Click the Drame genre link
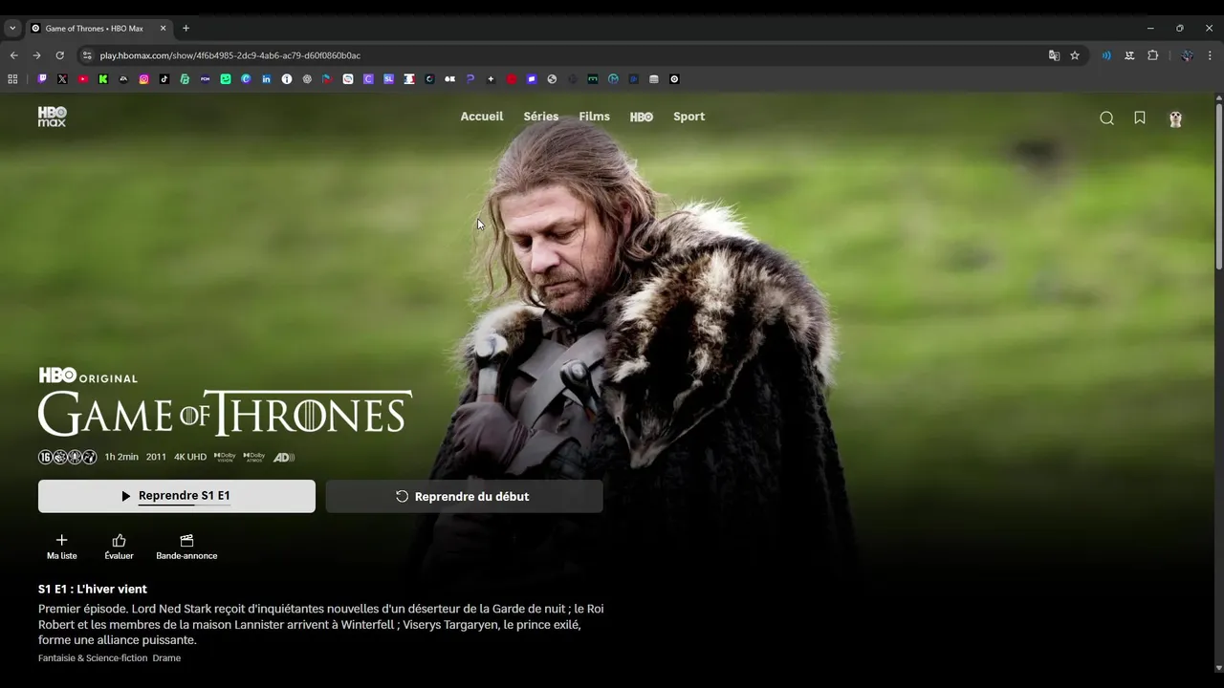Screen dimensions: 1224x688 click(166, 658)
